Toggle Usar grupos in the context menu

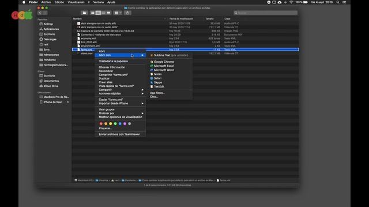coord(121,110)
